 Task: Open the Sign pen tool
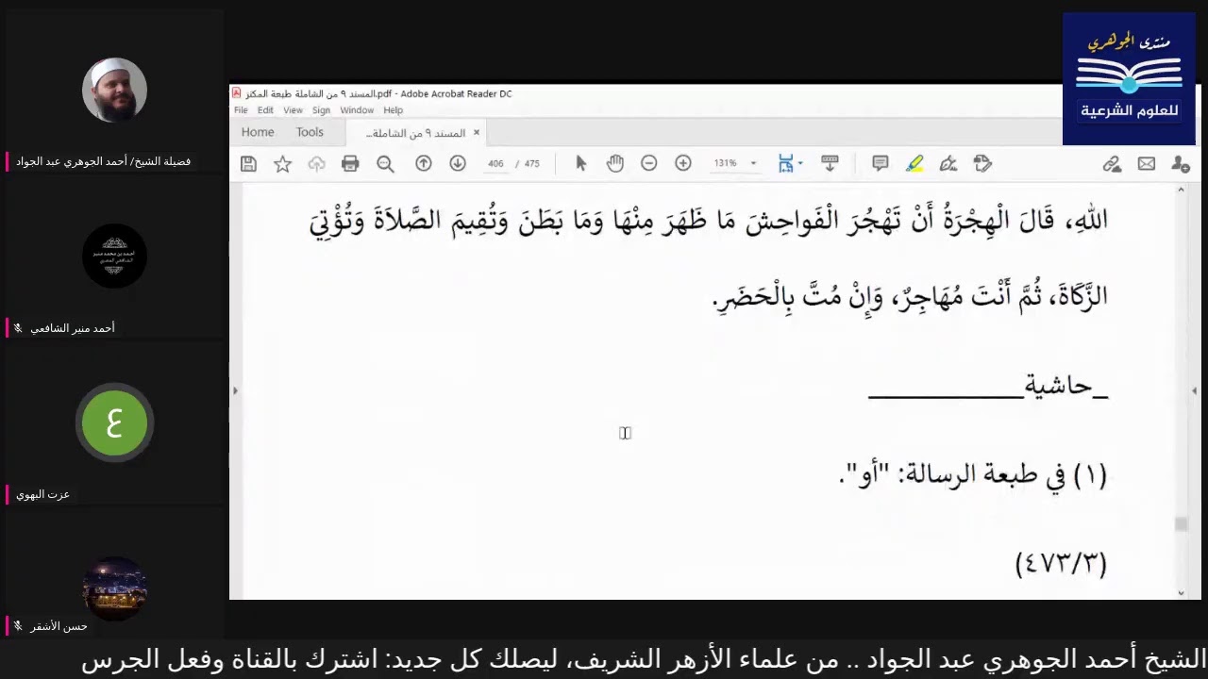948,163
